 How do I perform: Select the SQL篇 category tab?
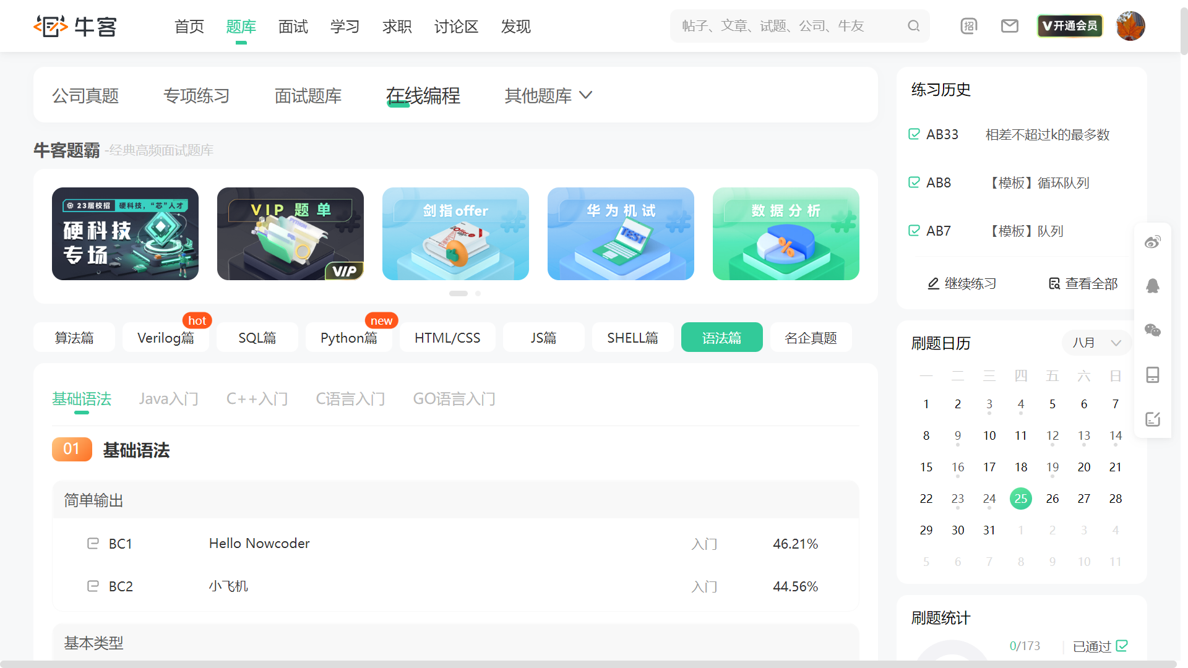pos(257,338)
